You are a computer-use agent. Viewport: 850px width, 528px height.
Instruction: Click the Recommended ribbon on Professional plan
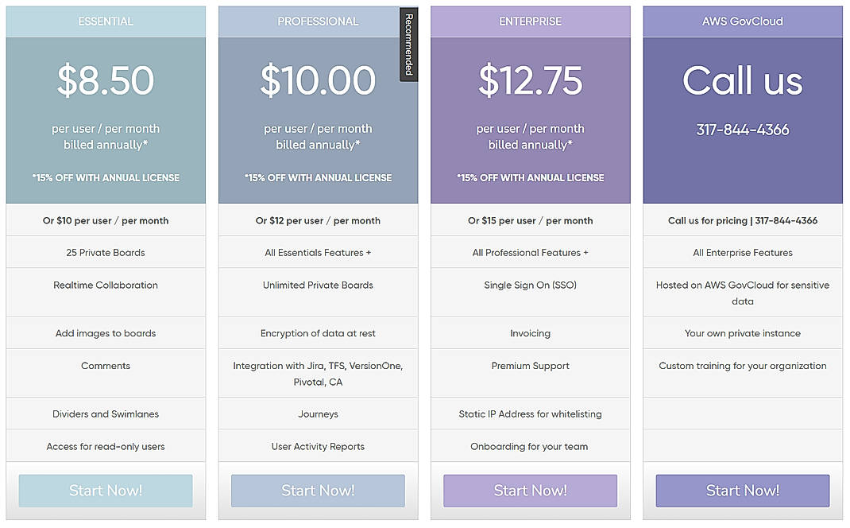[x=408, y=45]
